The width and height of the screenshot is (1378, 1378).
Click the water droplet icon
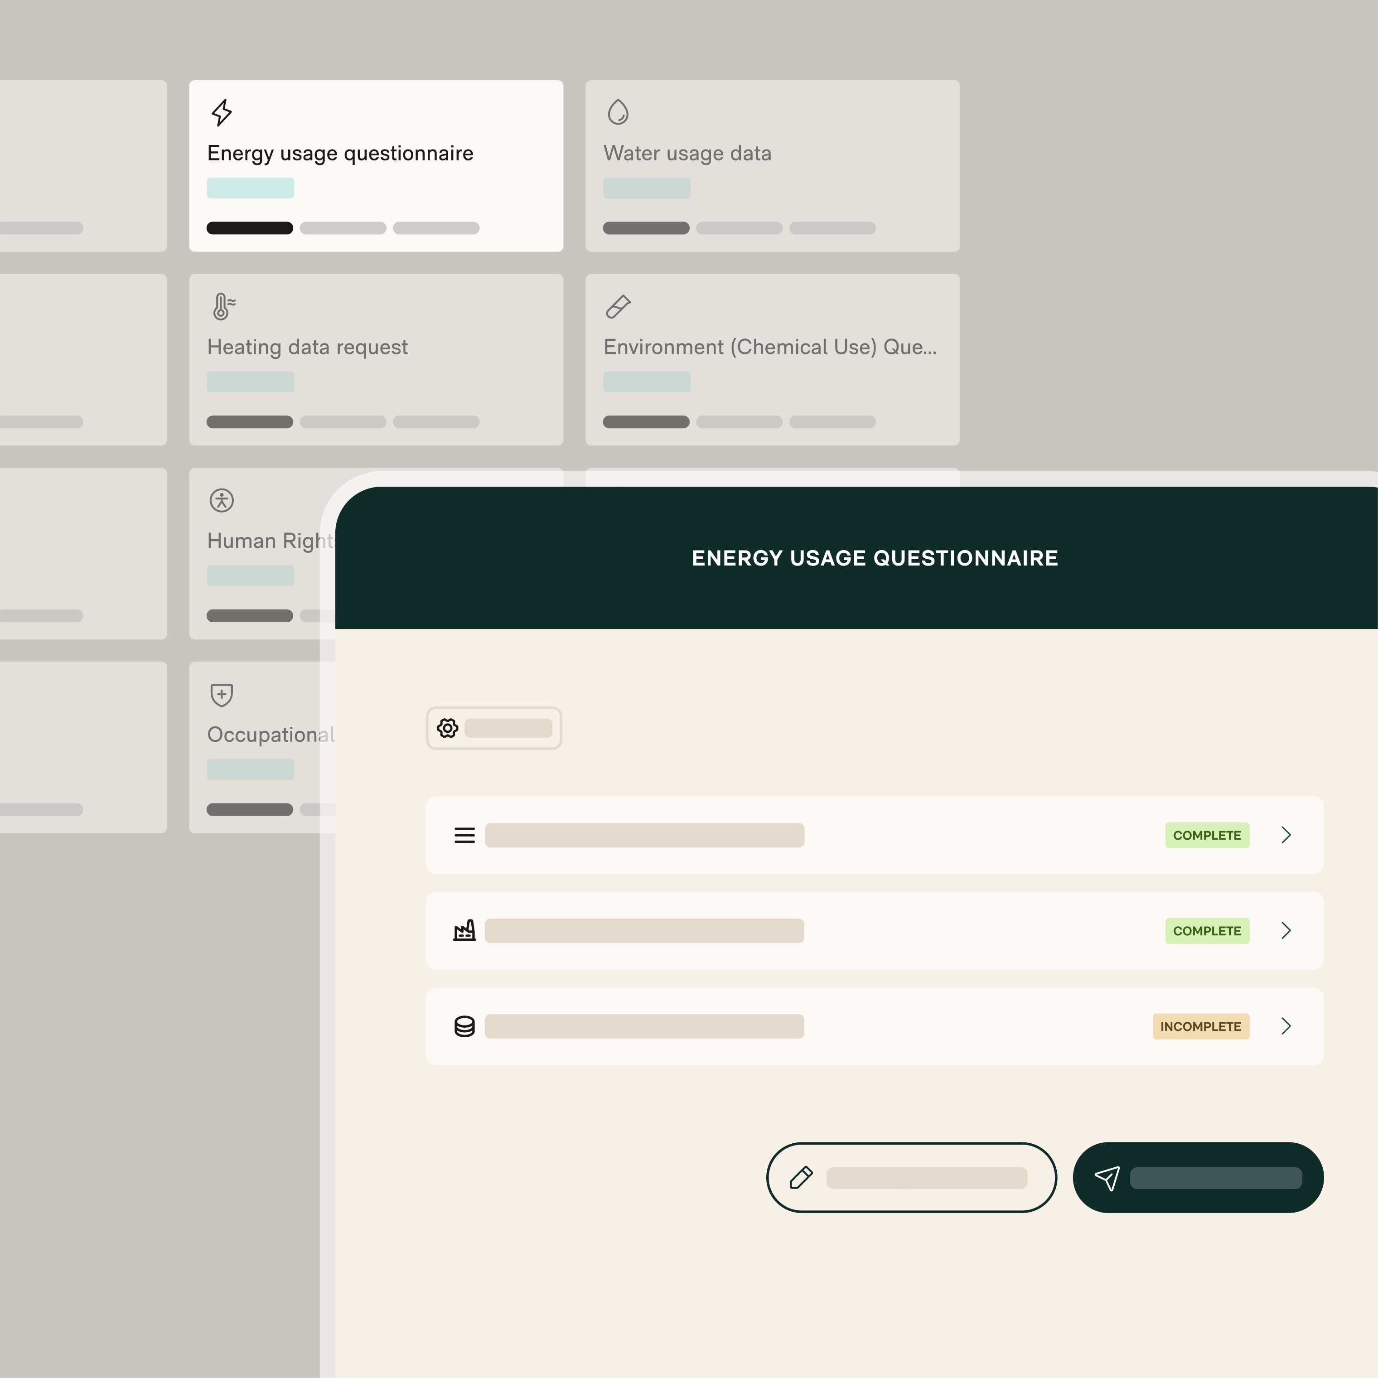tap(618, 112)
